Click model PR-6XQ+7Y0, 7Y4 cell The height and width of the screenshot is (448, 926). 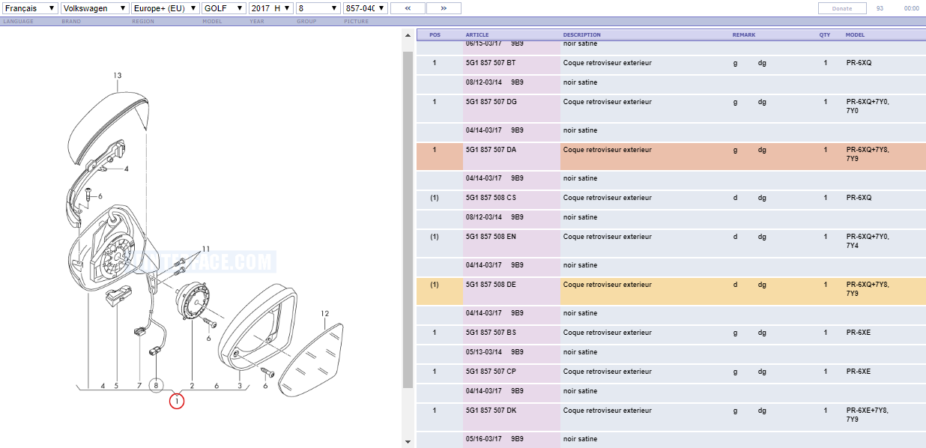coord(868,241)
